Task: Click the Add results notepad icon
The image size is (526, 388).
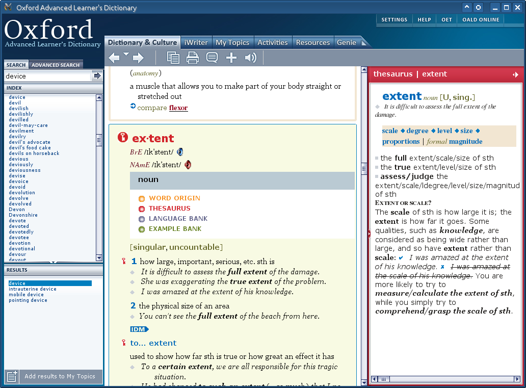Action: pyautogui.click(x=12, y=376)
